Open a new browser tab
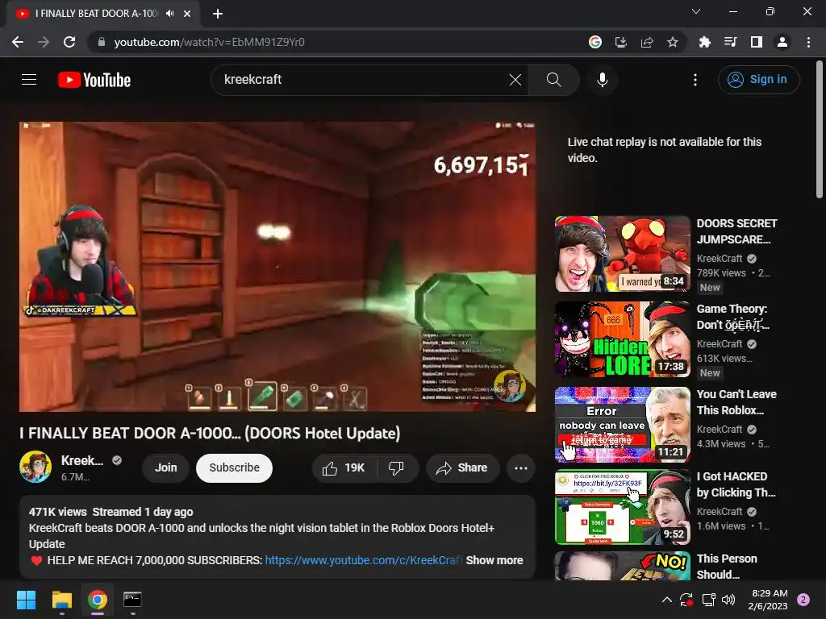The width and height of the screenshot is (826, 619). pos(218,14)
